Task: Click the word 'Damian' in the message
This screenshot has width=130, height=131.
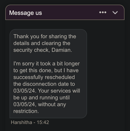Action: (x=62, y=50)
